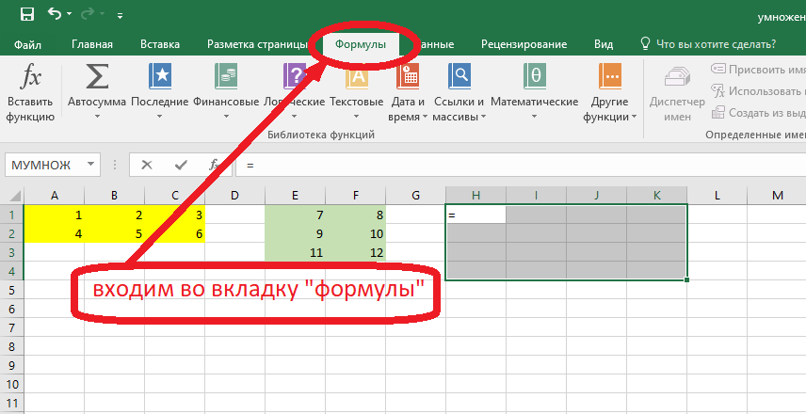
Task: Expand the Дата и время dropdown arrow
Action: click(x=425, y=118)
